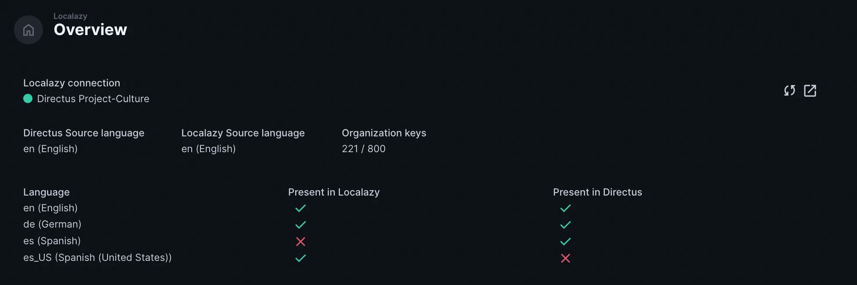Click English checkmark under Present in Directus
This screenshot has height=285, width=857.
pos(565,208)
